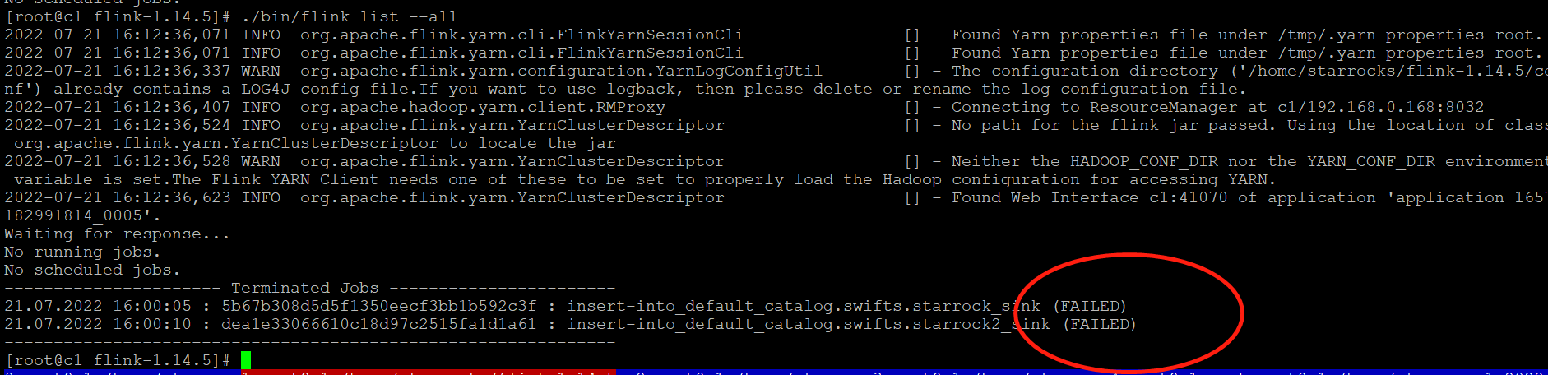1548x375 pixels.
Task: Select job ID 5b67b308d5d5f1350eecf3bb1b592c3f
Action: pyautogui.click(x=378, y=306)
